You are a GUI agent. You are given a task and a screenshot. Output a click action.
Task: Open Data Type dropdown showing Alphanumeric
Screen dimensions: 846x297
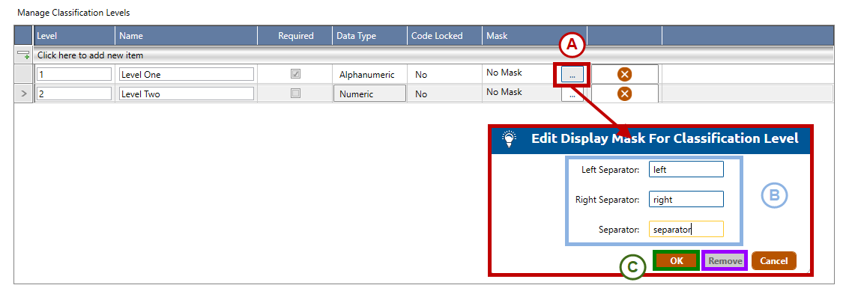[x=369, y=74]
